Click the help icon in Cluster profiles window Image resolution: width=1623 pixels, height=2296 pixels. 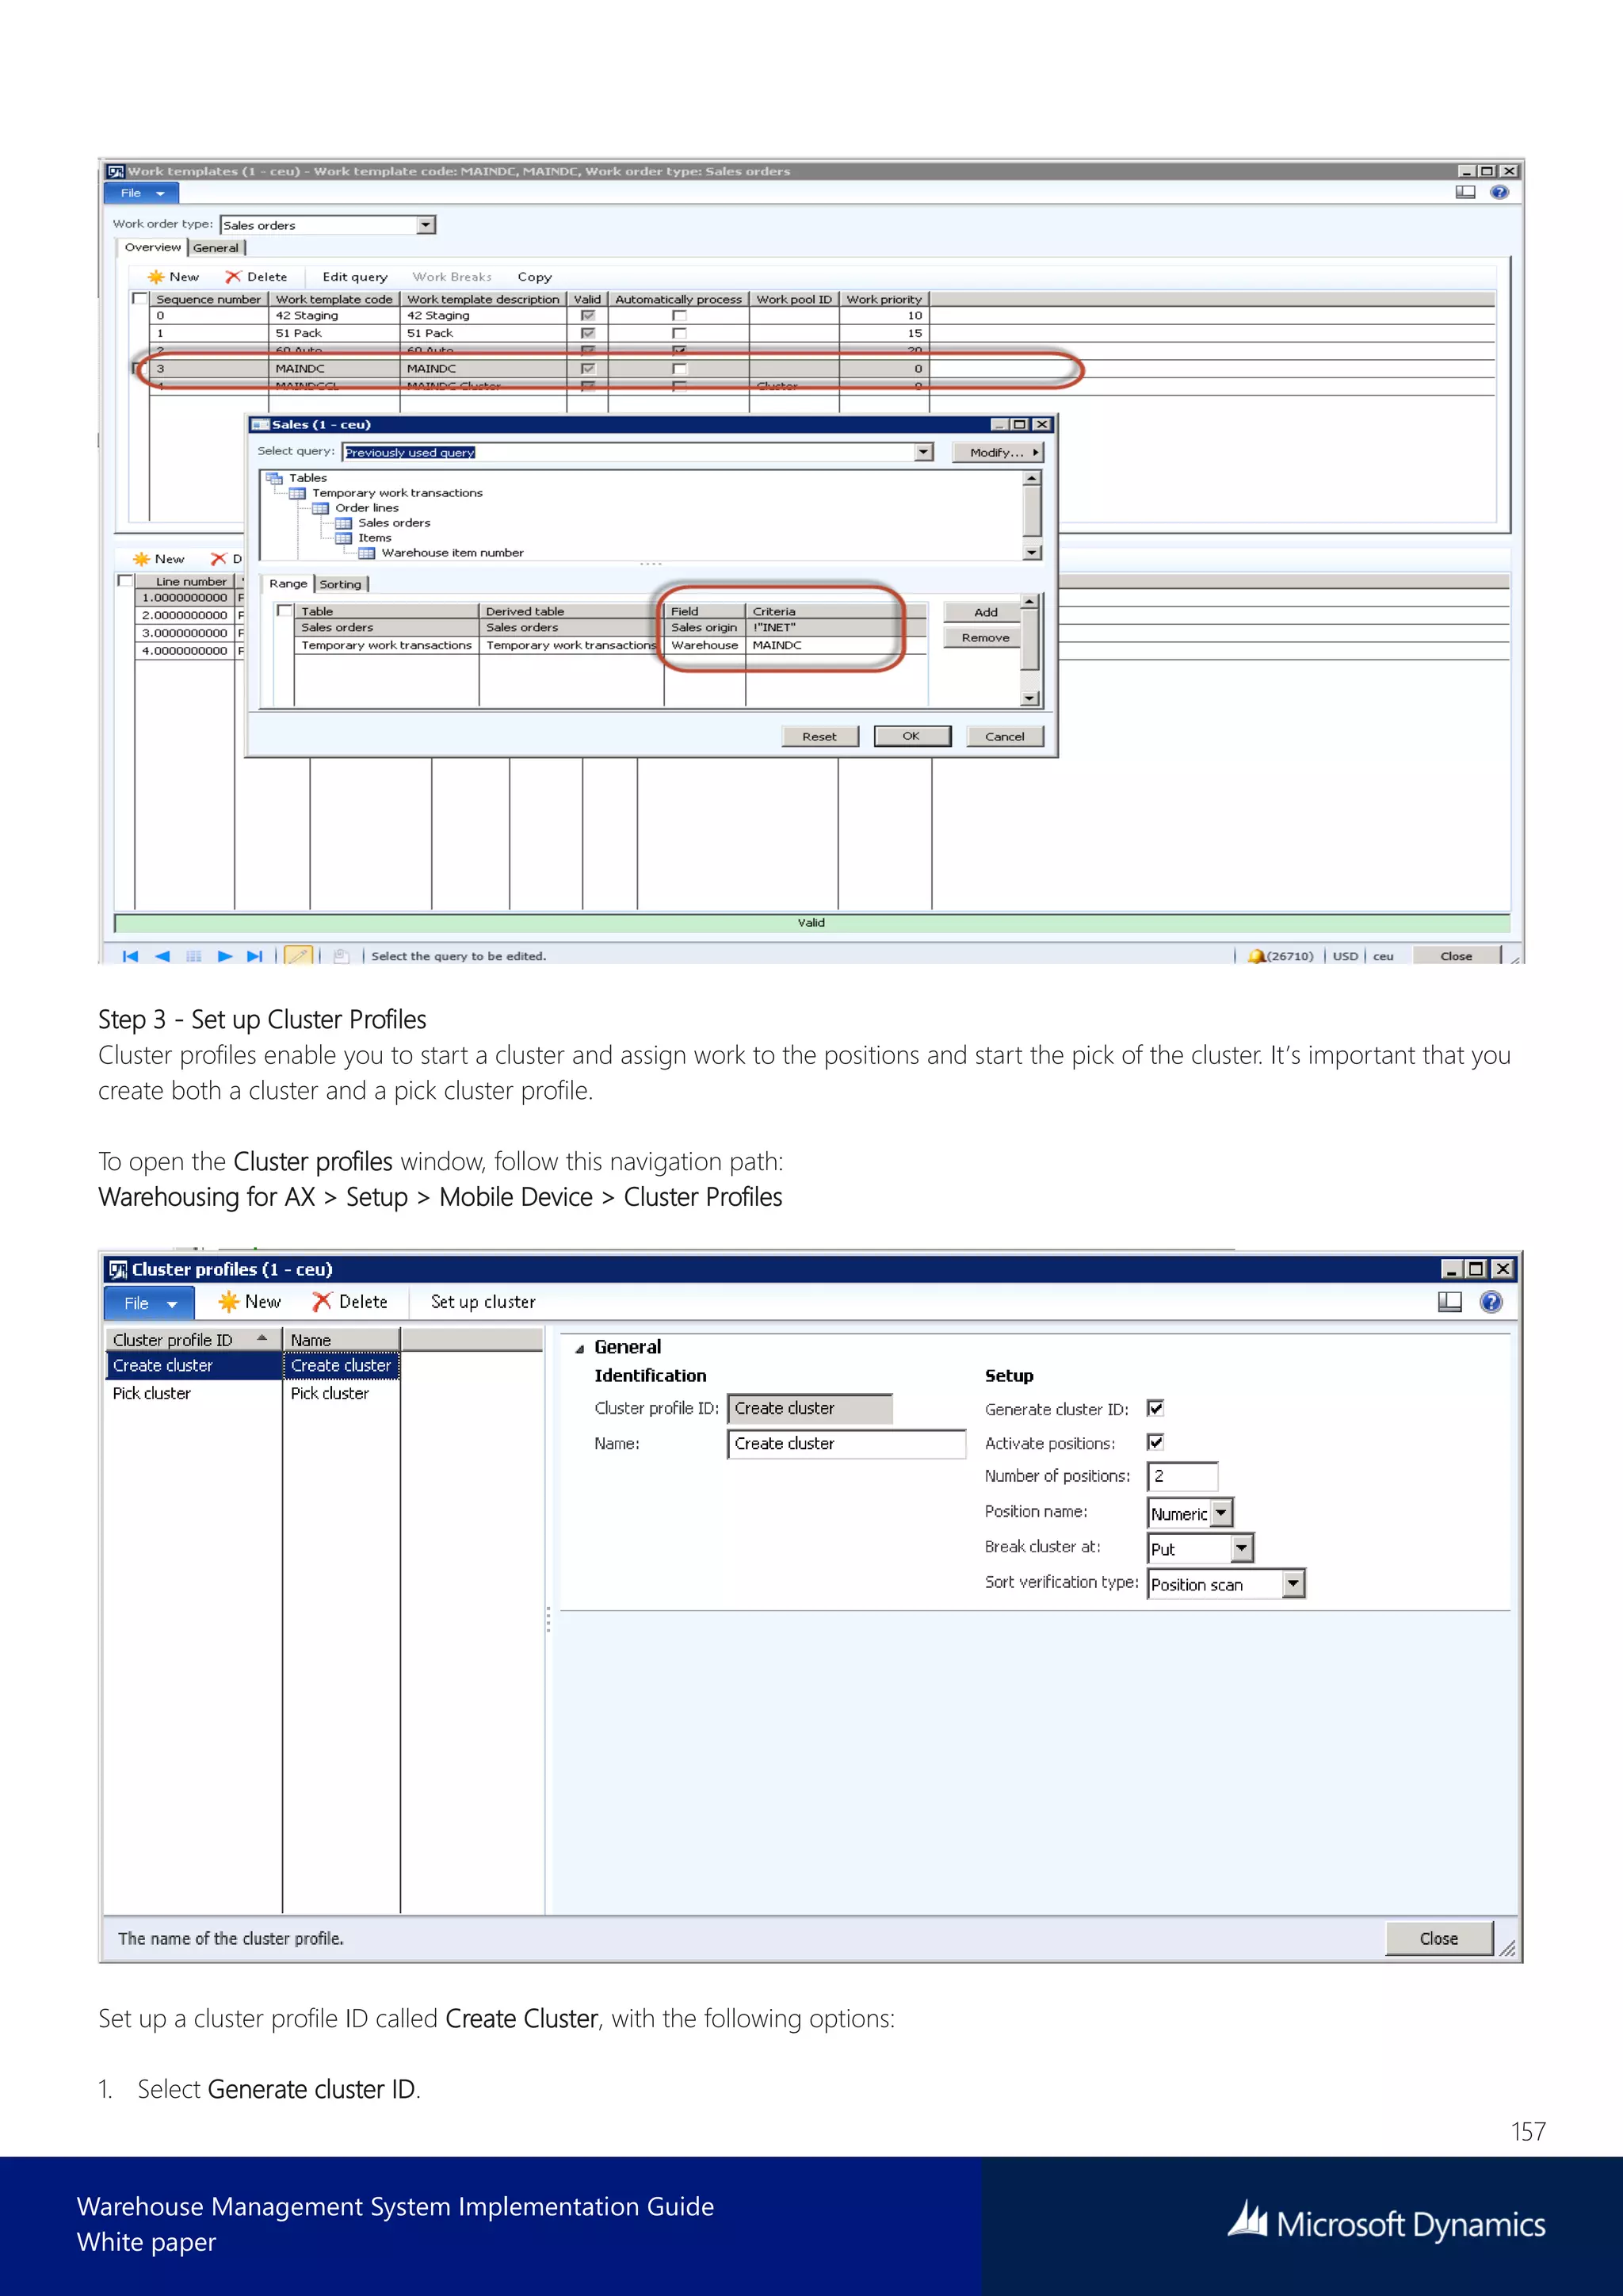tap(1490, 1302)
